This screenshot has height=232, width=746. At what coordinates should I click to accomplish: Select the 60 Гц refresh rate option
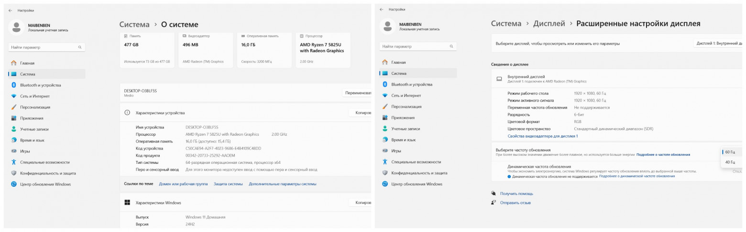tap(731, 152)
